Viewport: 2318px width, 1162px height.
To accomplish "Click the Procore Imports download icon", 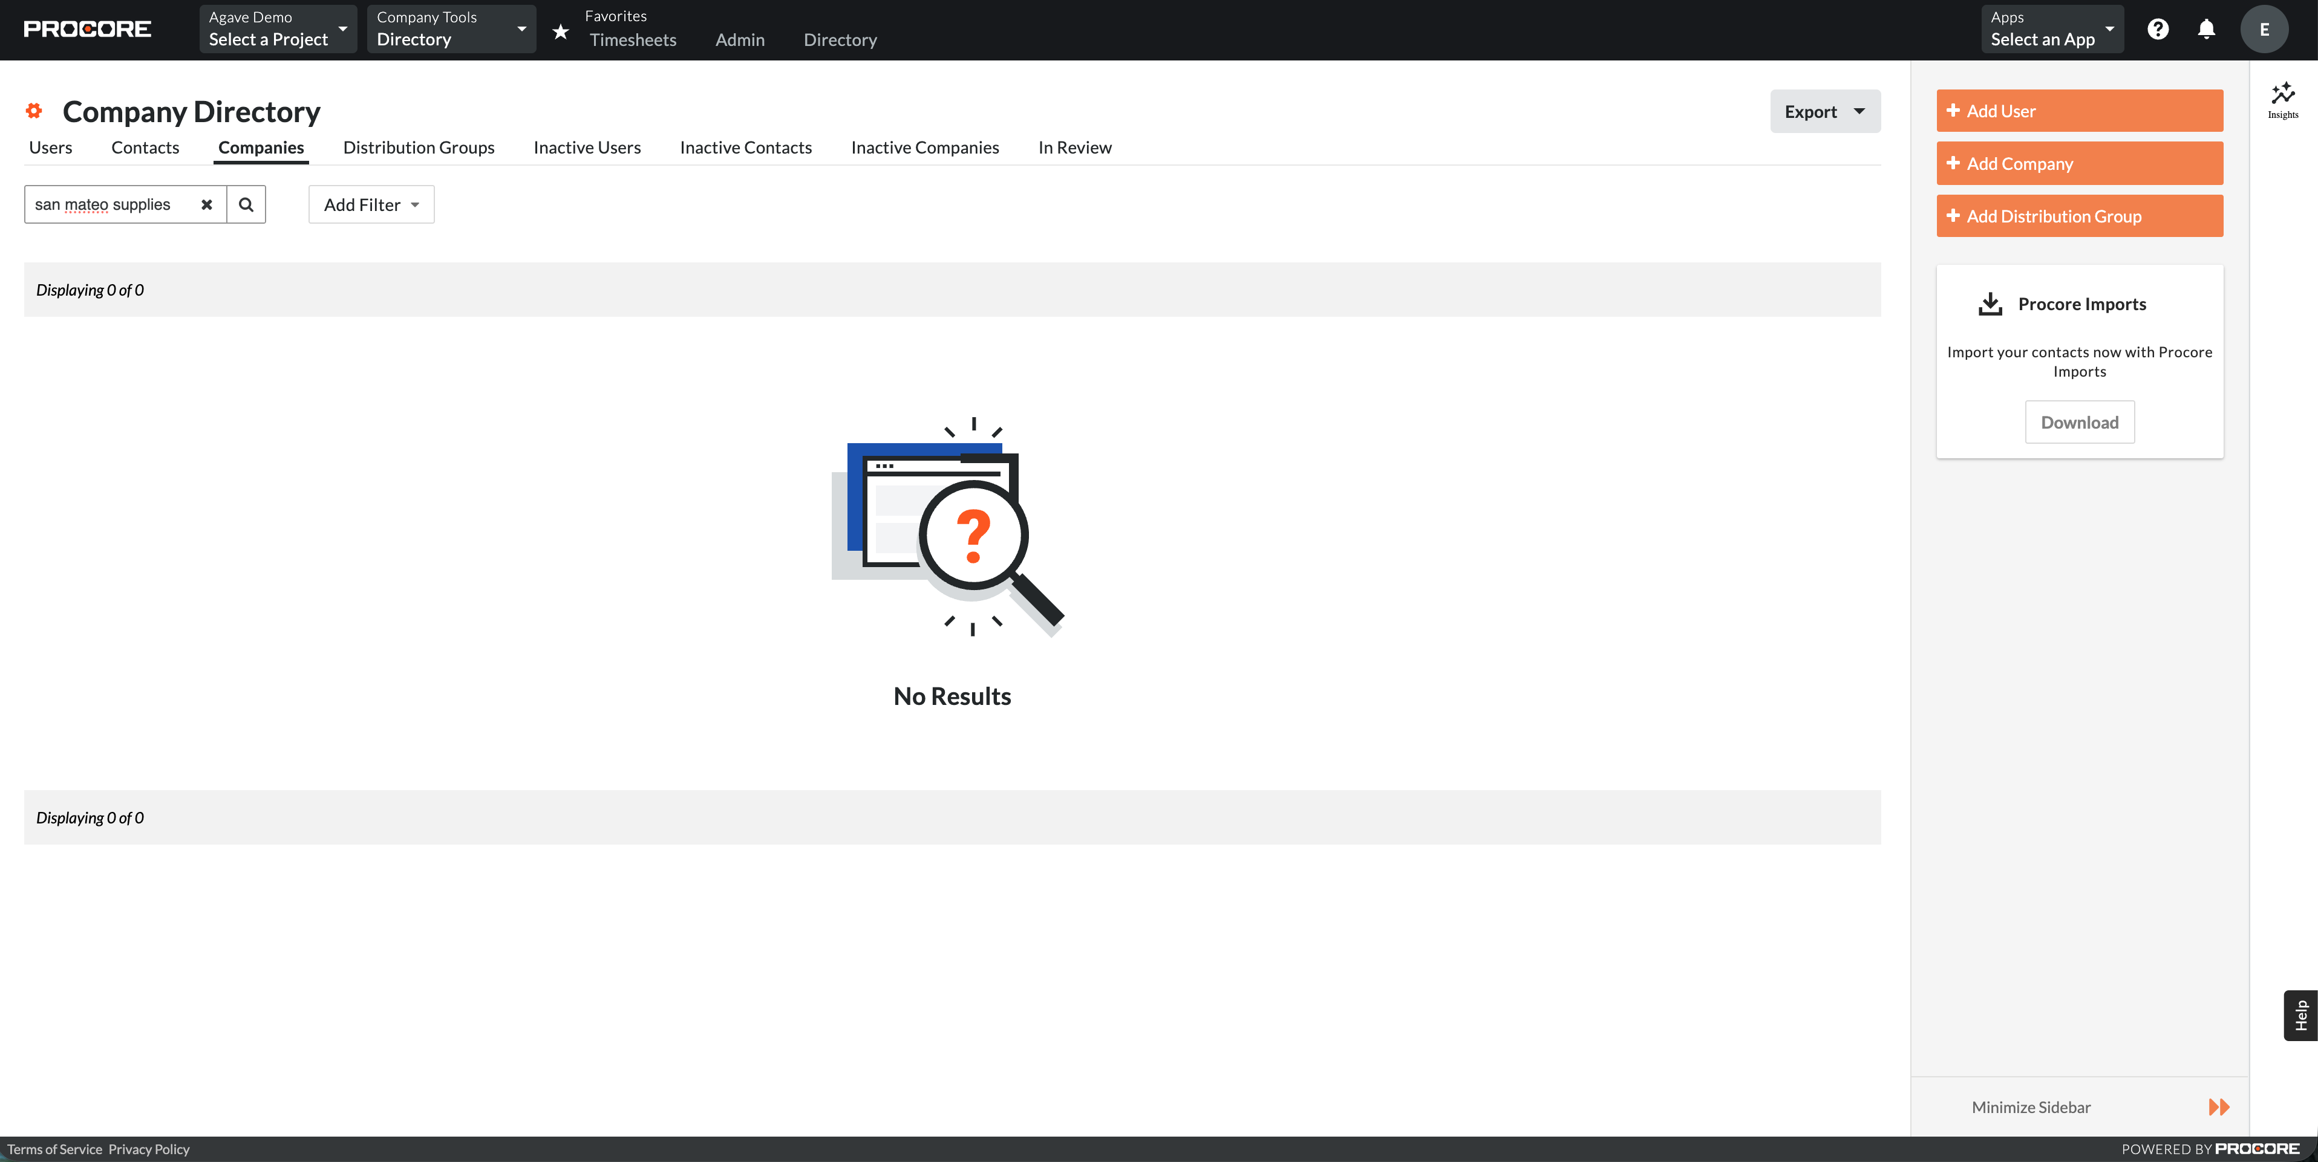I will pyautogui.click(x=1991, y=304).
